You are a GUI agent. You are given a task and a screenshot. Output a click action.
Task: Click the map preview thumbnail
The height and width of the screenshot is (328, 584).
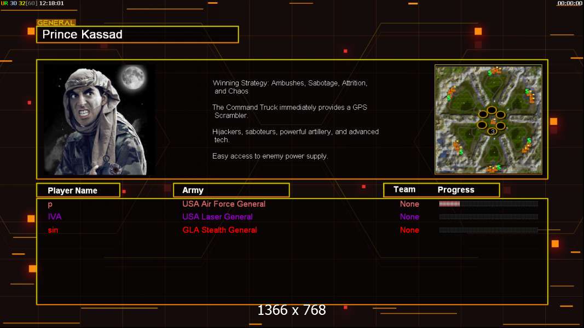click(488, 119)
